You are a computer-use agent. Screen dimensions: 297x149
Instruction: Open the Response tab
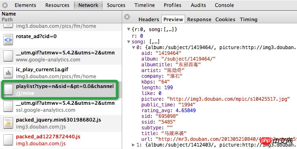point(199,19)
